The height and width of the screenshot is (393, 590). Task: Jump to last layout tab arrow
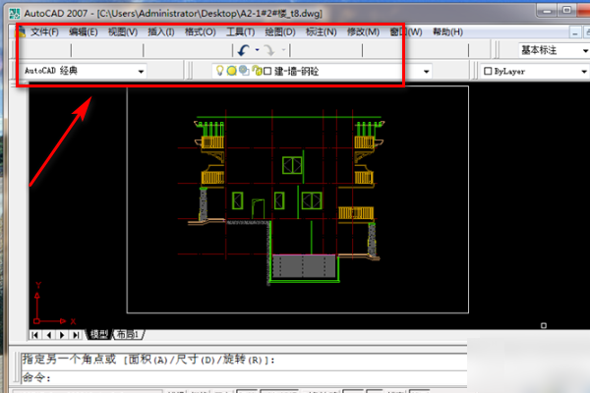tap(76, 335)
